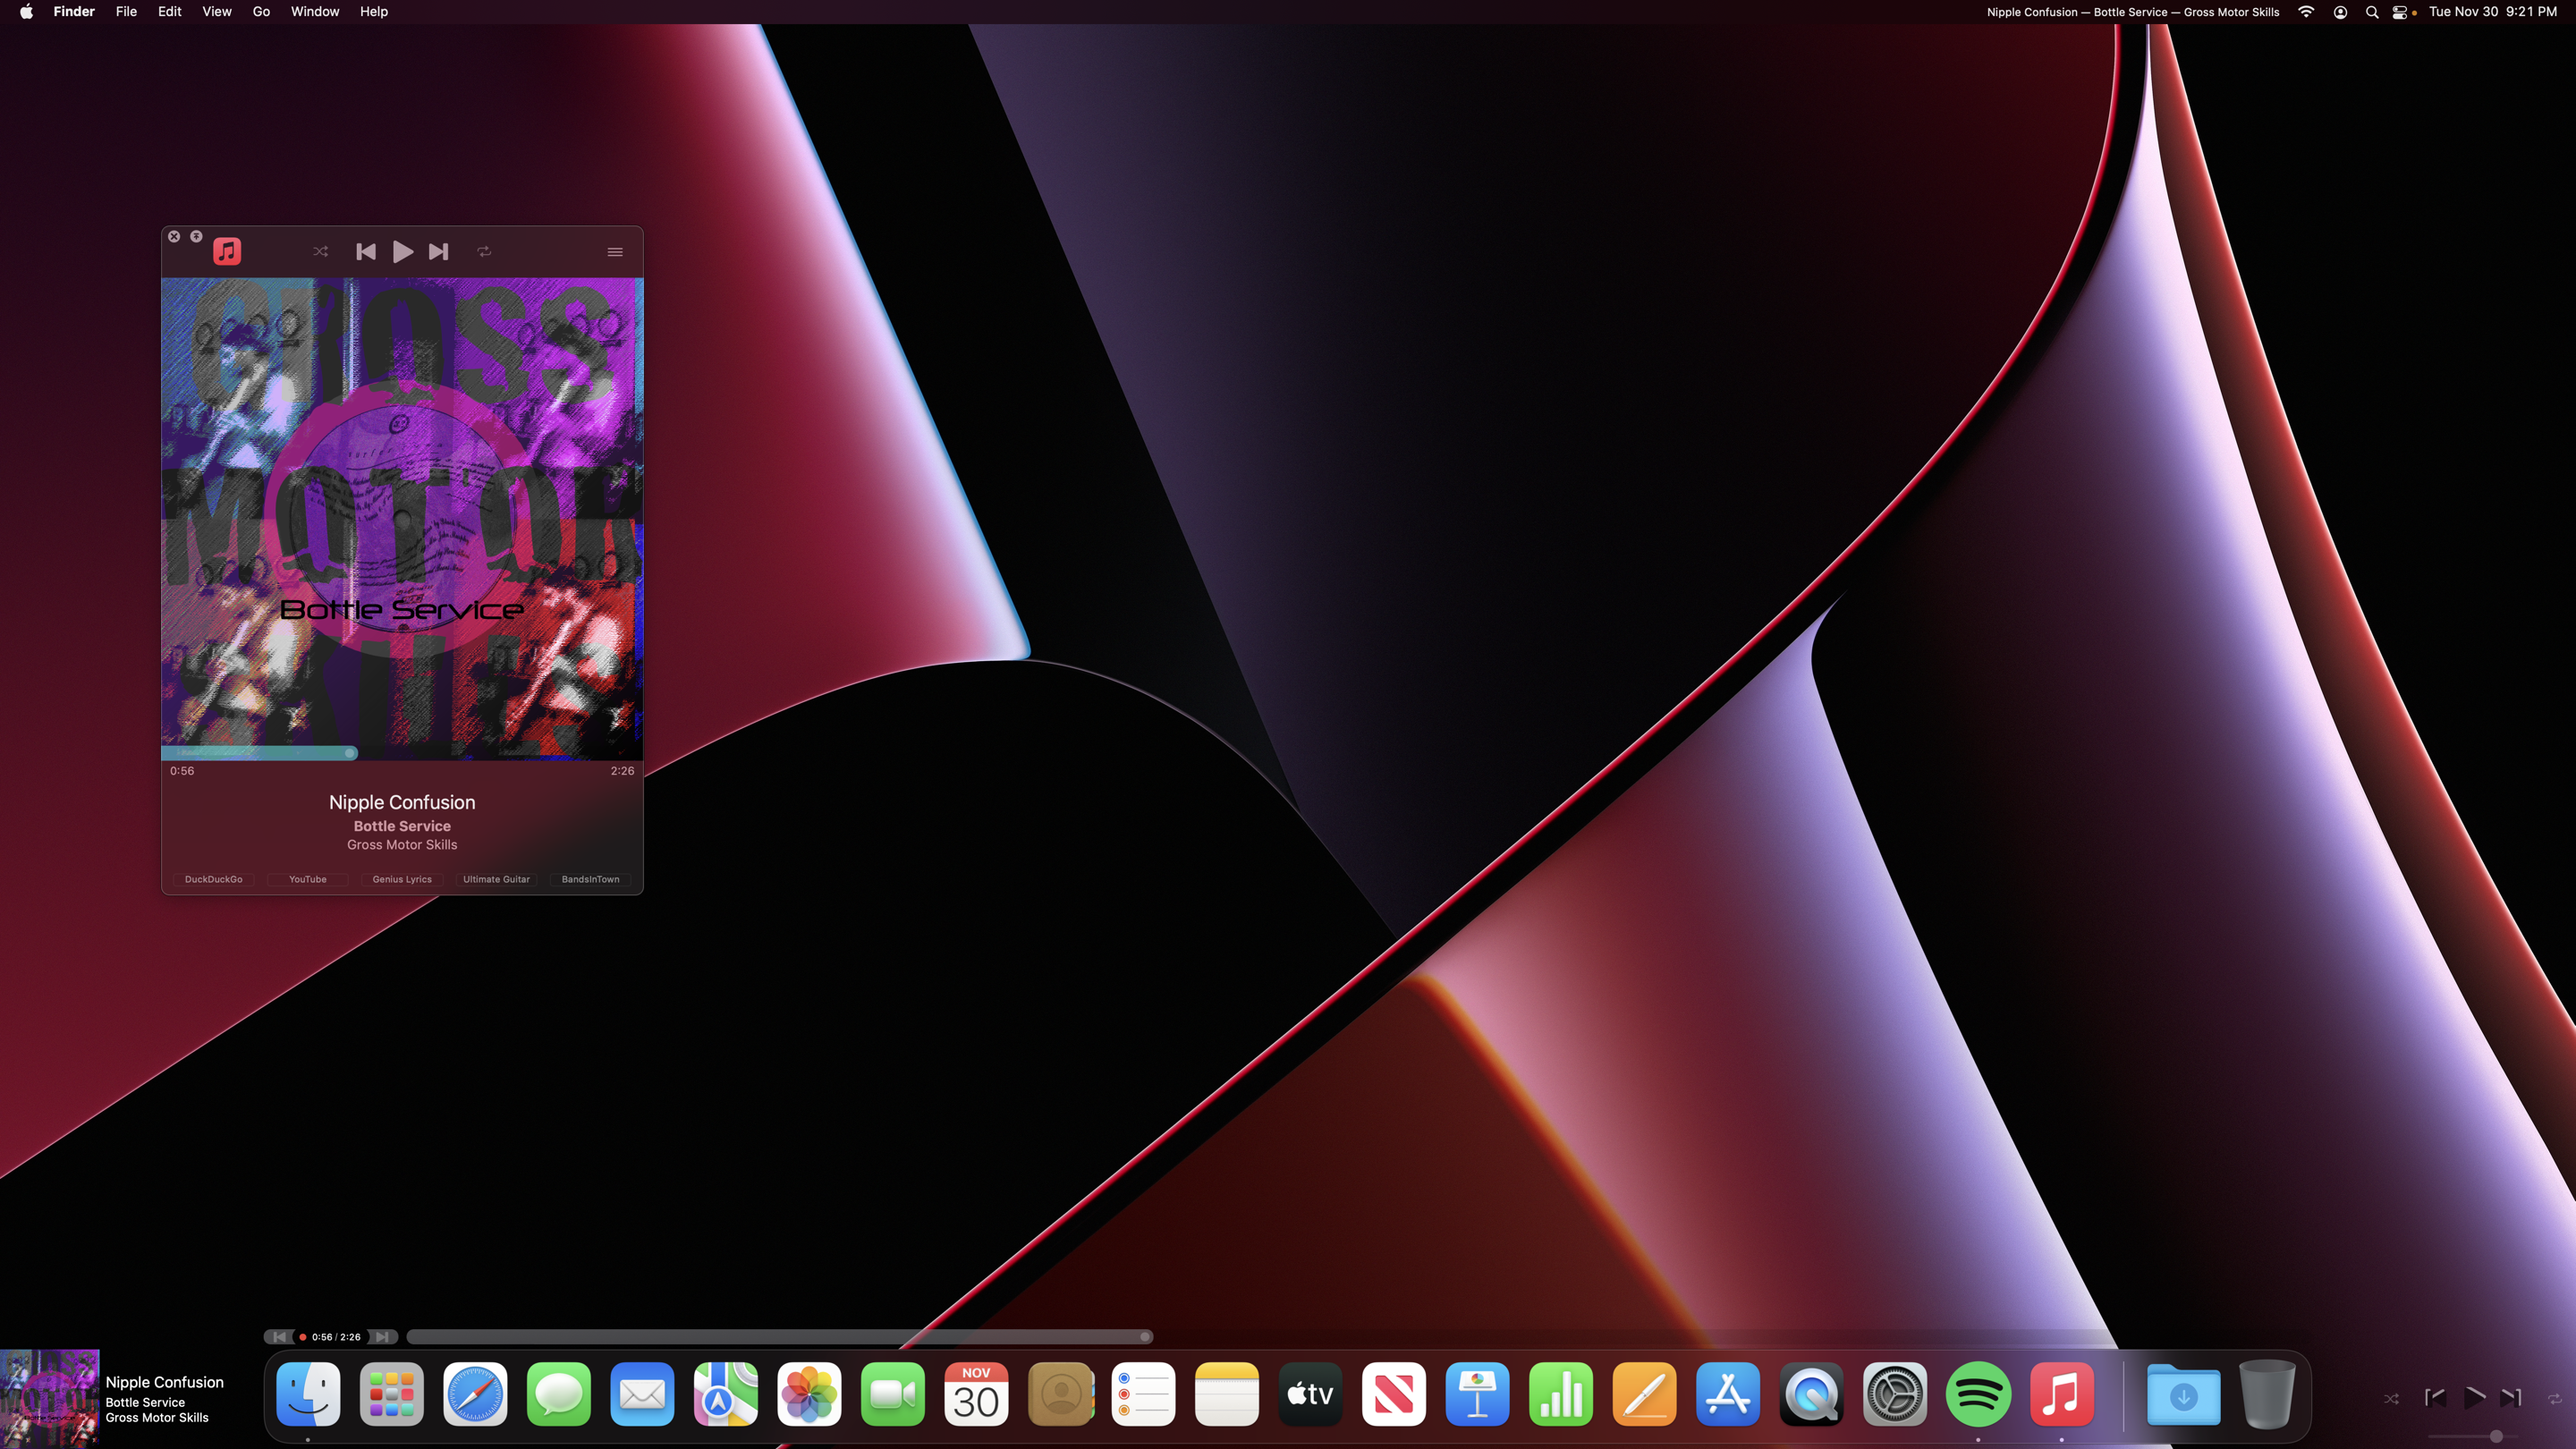Click next track in bottom-right widget
2576x1449 pixels.
(x=2511, y=1398)
